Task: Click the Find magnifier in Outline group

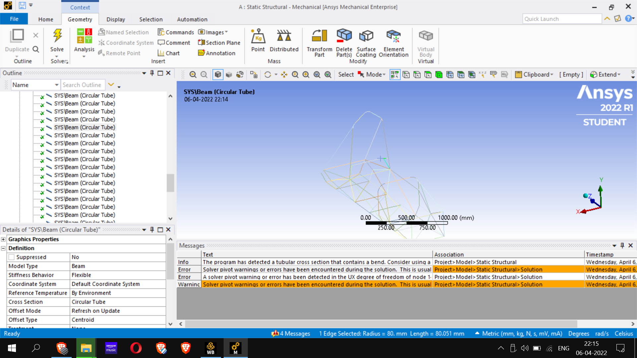Action: tap(36, 49)
